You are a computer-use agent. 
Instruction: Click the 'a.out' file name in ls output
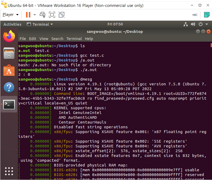tap(24, 51)
